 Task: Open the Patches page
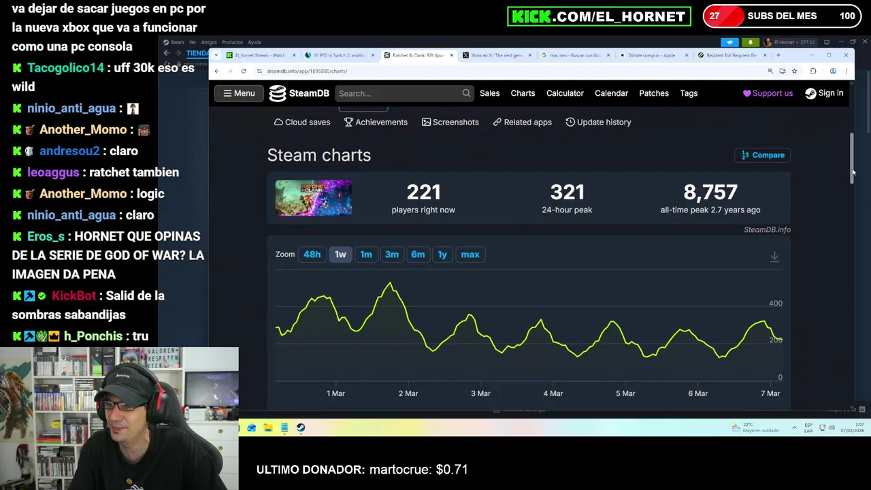click(654, 93)
